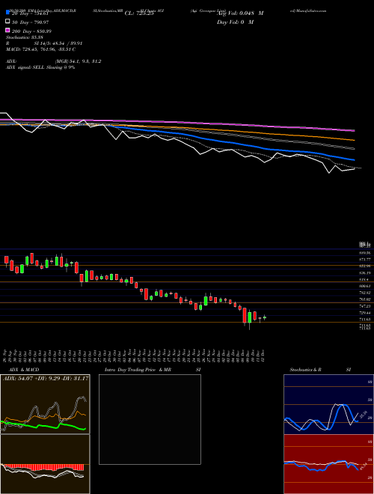Click the 'ADX signal: SELL' text line
Screen dimensions: 374x494
[40, 67]
